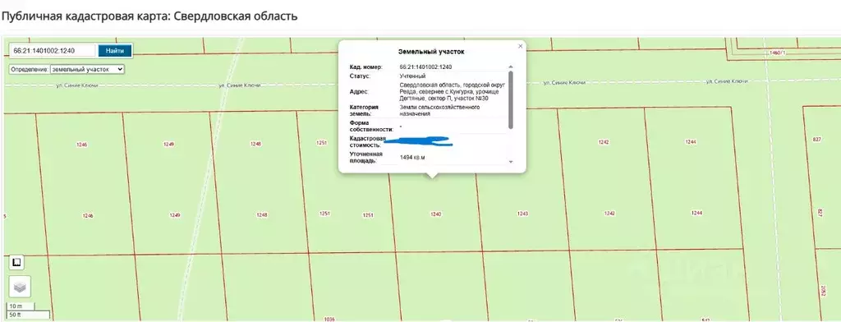Click the popup's scroll-up arrow
841x322 pixels.
[x=511, y=66]
